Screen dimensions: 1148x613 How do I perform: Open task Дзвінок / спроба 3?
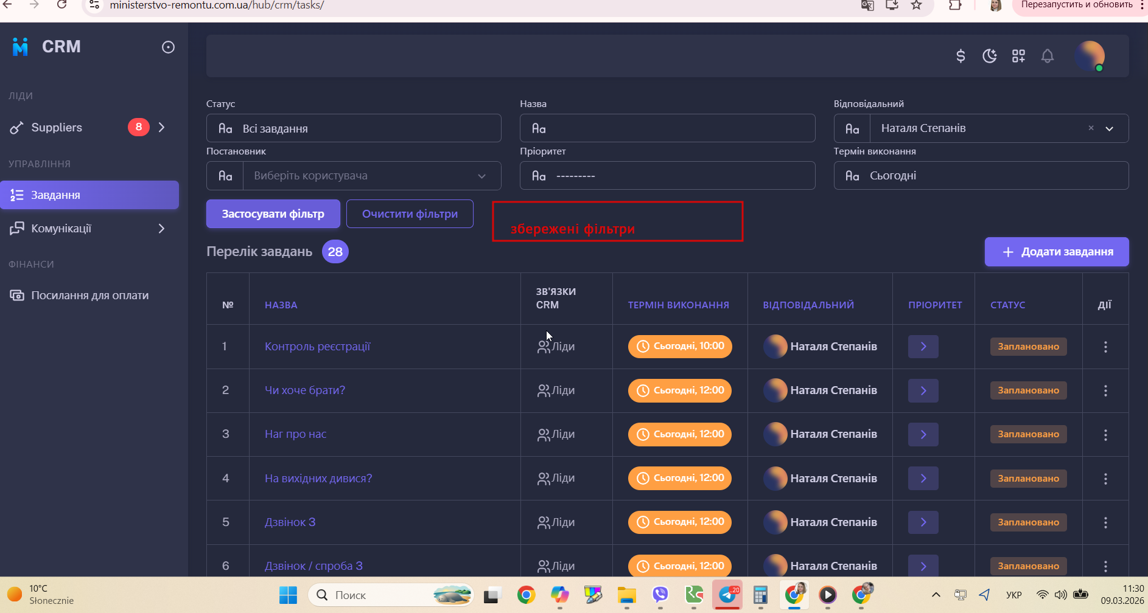[x=313, y=566]
